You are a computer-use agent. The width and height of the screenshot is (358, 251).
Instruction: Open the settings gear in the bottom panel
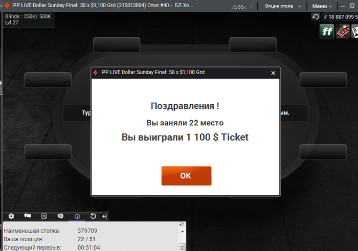(11, 216)
